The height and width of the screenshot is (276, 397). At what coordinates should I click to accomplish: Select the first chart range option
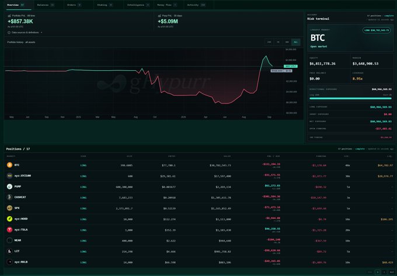[x=269, y=42]
